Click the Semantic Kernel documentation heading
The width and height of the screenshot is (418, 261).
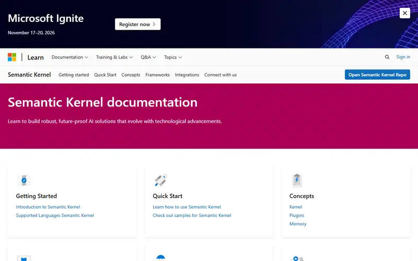102,102
